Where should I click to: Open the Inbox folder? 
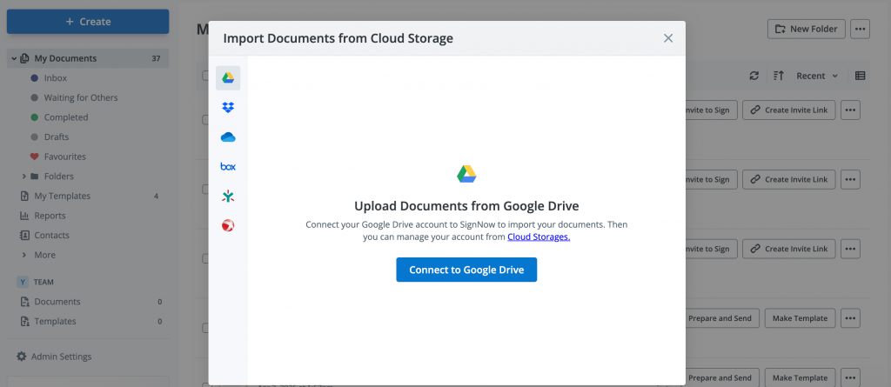tap(56, 78)
